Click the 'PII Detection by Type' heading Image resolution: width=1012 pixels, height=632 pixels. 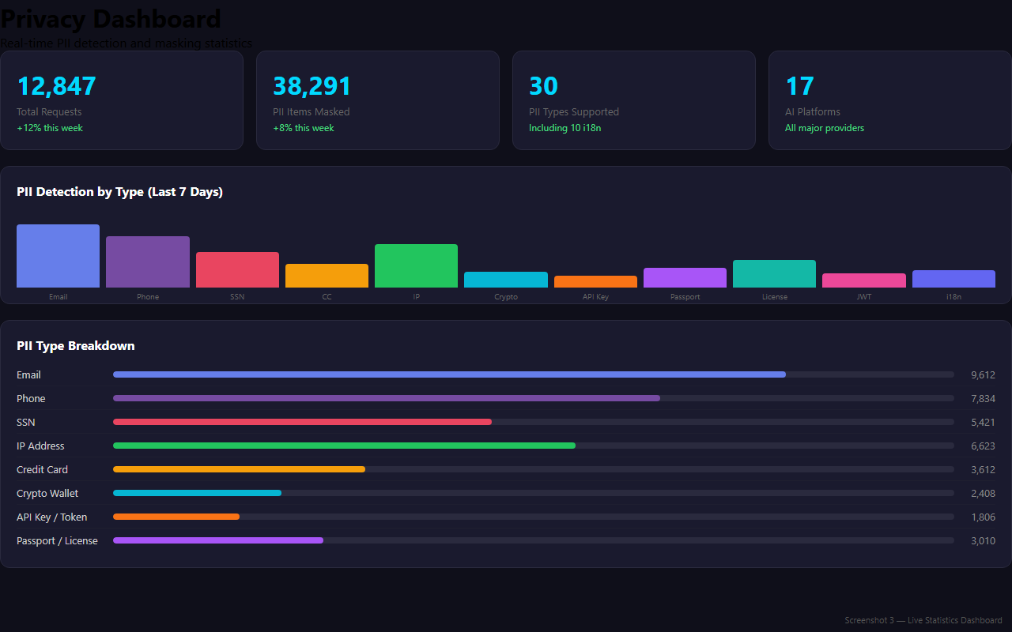pyautogui.click(x=119, y=192)
